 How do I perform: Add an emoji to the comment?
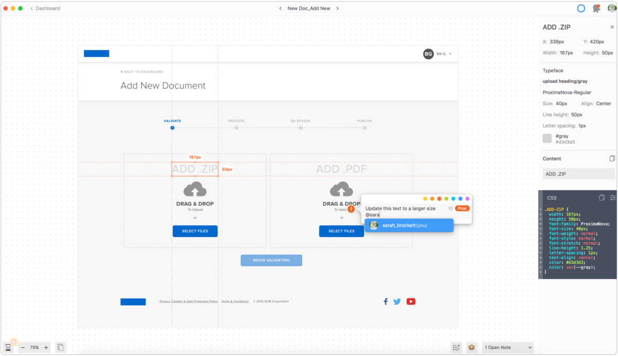pyautogui.click(x=451, y=208)
